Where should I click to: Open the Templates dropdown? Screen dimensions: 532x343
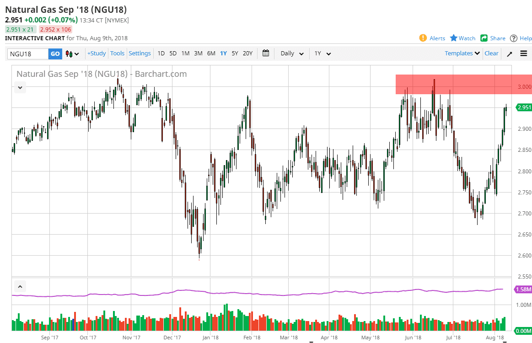[462, 53]
